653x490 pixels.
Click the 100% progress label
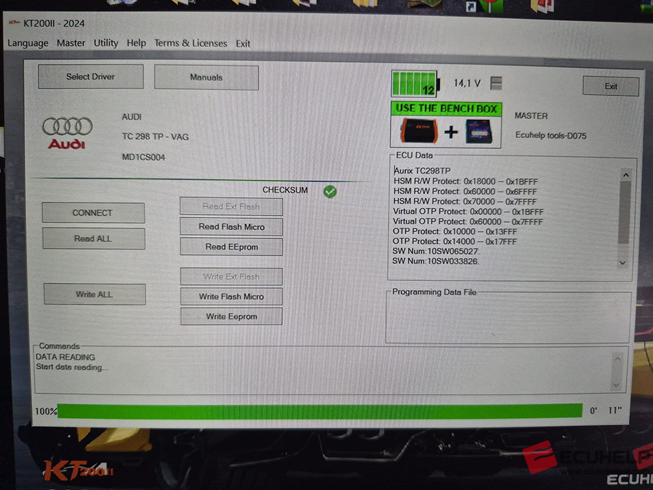coord(46,411)
